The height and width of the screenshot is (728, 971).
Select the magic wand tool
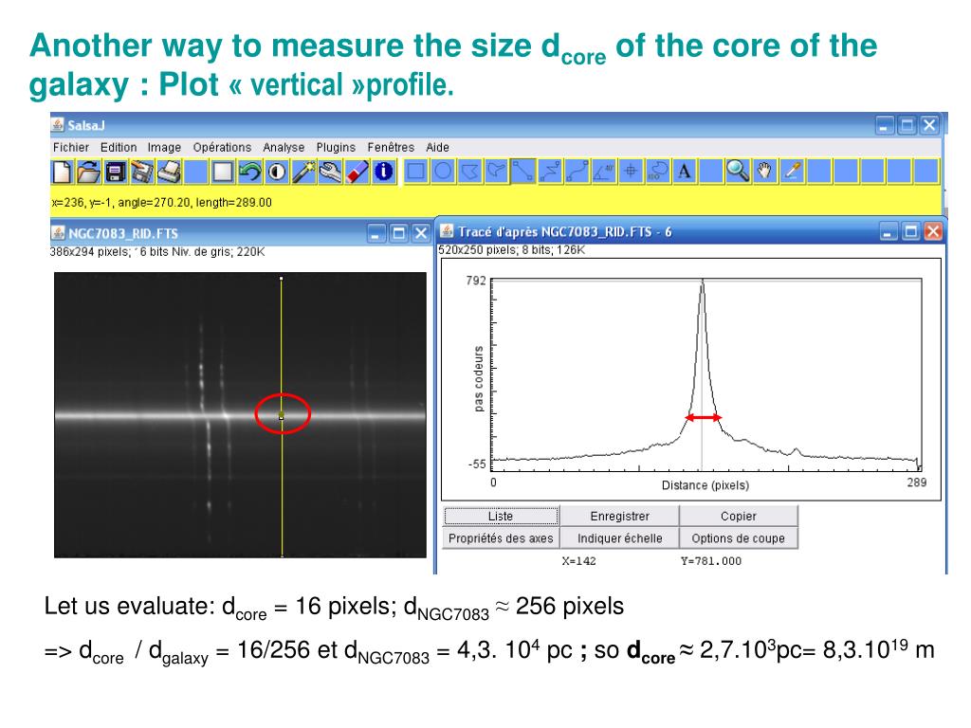(x=303, y=172)
